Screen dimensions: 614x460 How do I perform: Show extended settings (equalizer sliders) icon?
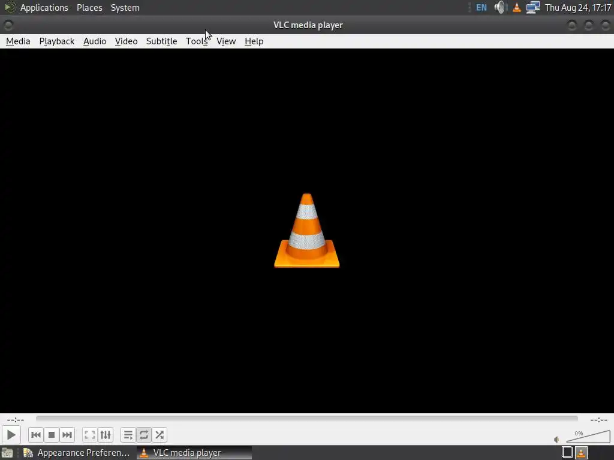pos(106,435)
